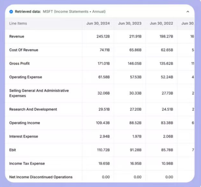Click the 'Interest Expense' row label

(x=24, y=136)
